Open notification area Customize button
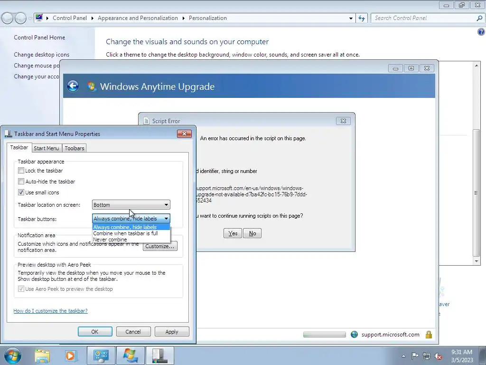This screenshot has height=365, width=486. point(160,246)
